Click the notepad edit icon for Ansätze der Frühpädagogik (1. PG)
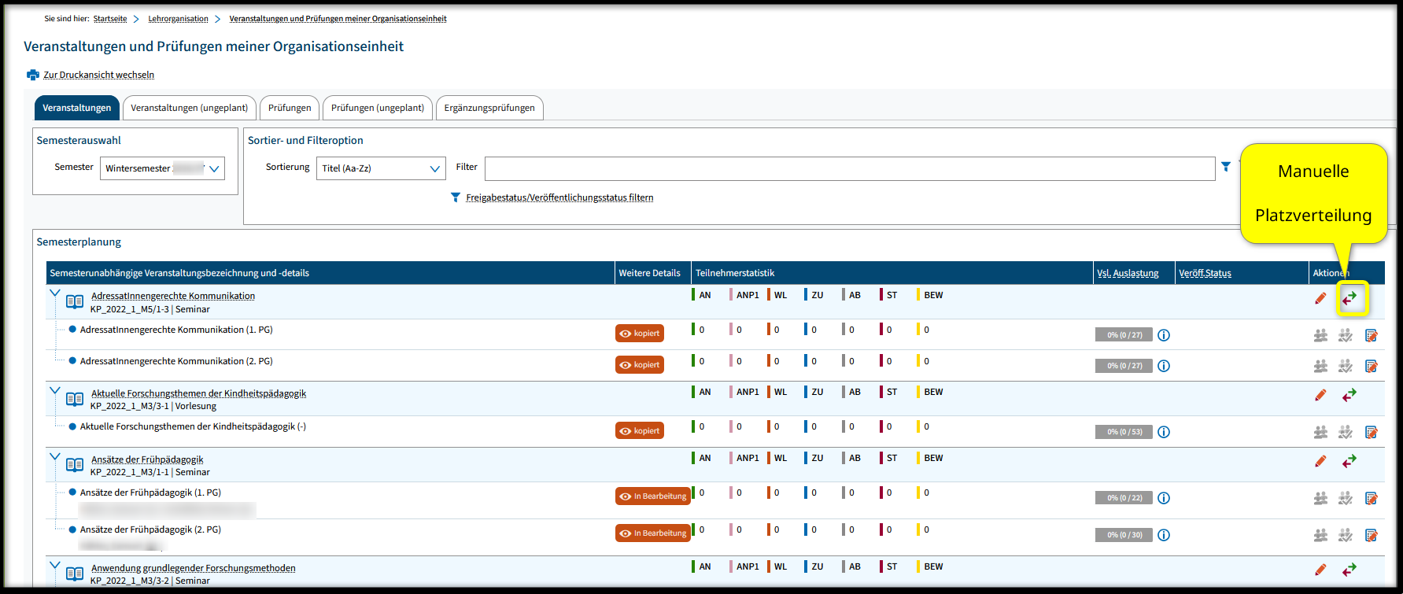1403x594 pixels. point(1371,498)
